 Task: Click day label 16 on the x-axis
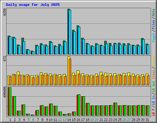point(78,120)
